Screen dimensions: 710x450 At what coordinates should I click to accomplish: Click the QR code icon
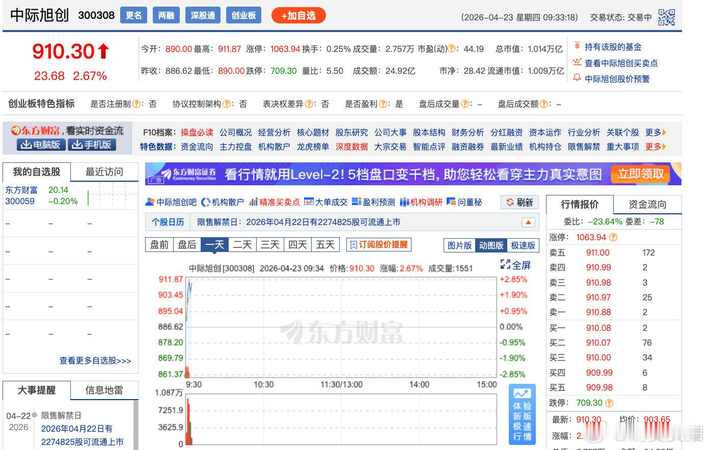[x=666, y=17]
